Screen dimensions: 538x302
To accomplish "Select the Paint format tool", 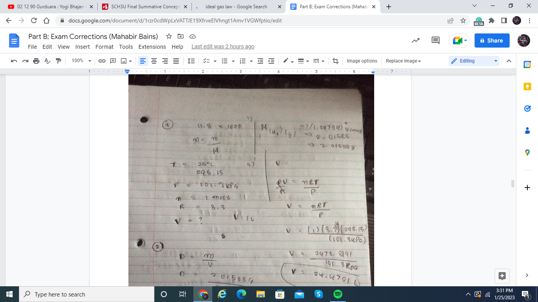I will 59,61.
